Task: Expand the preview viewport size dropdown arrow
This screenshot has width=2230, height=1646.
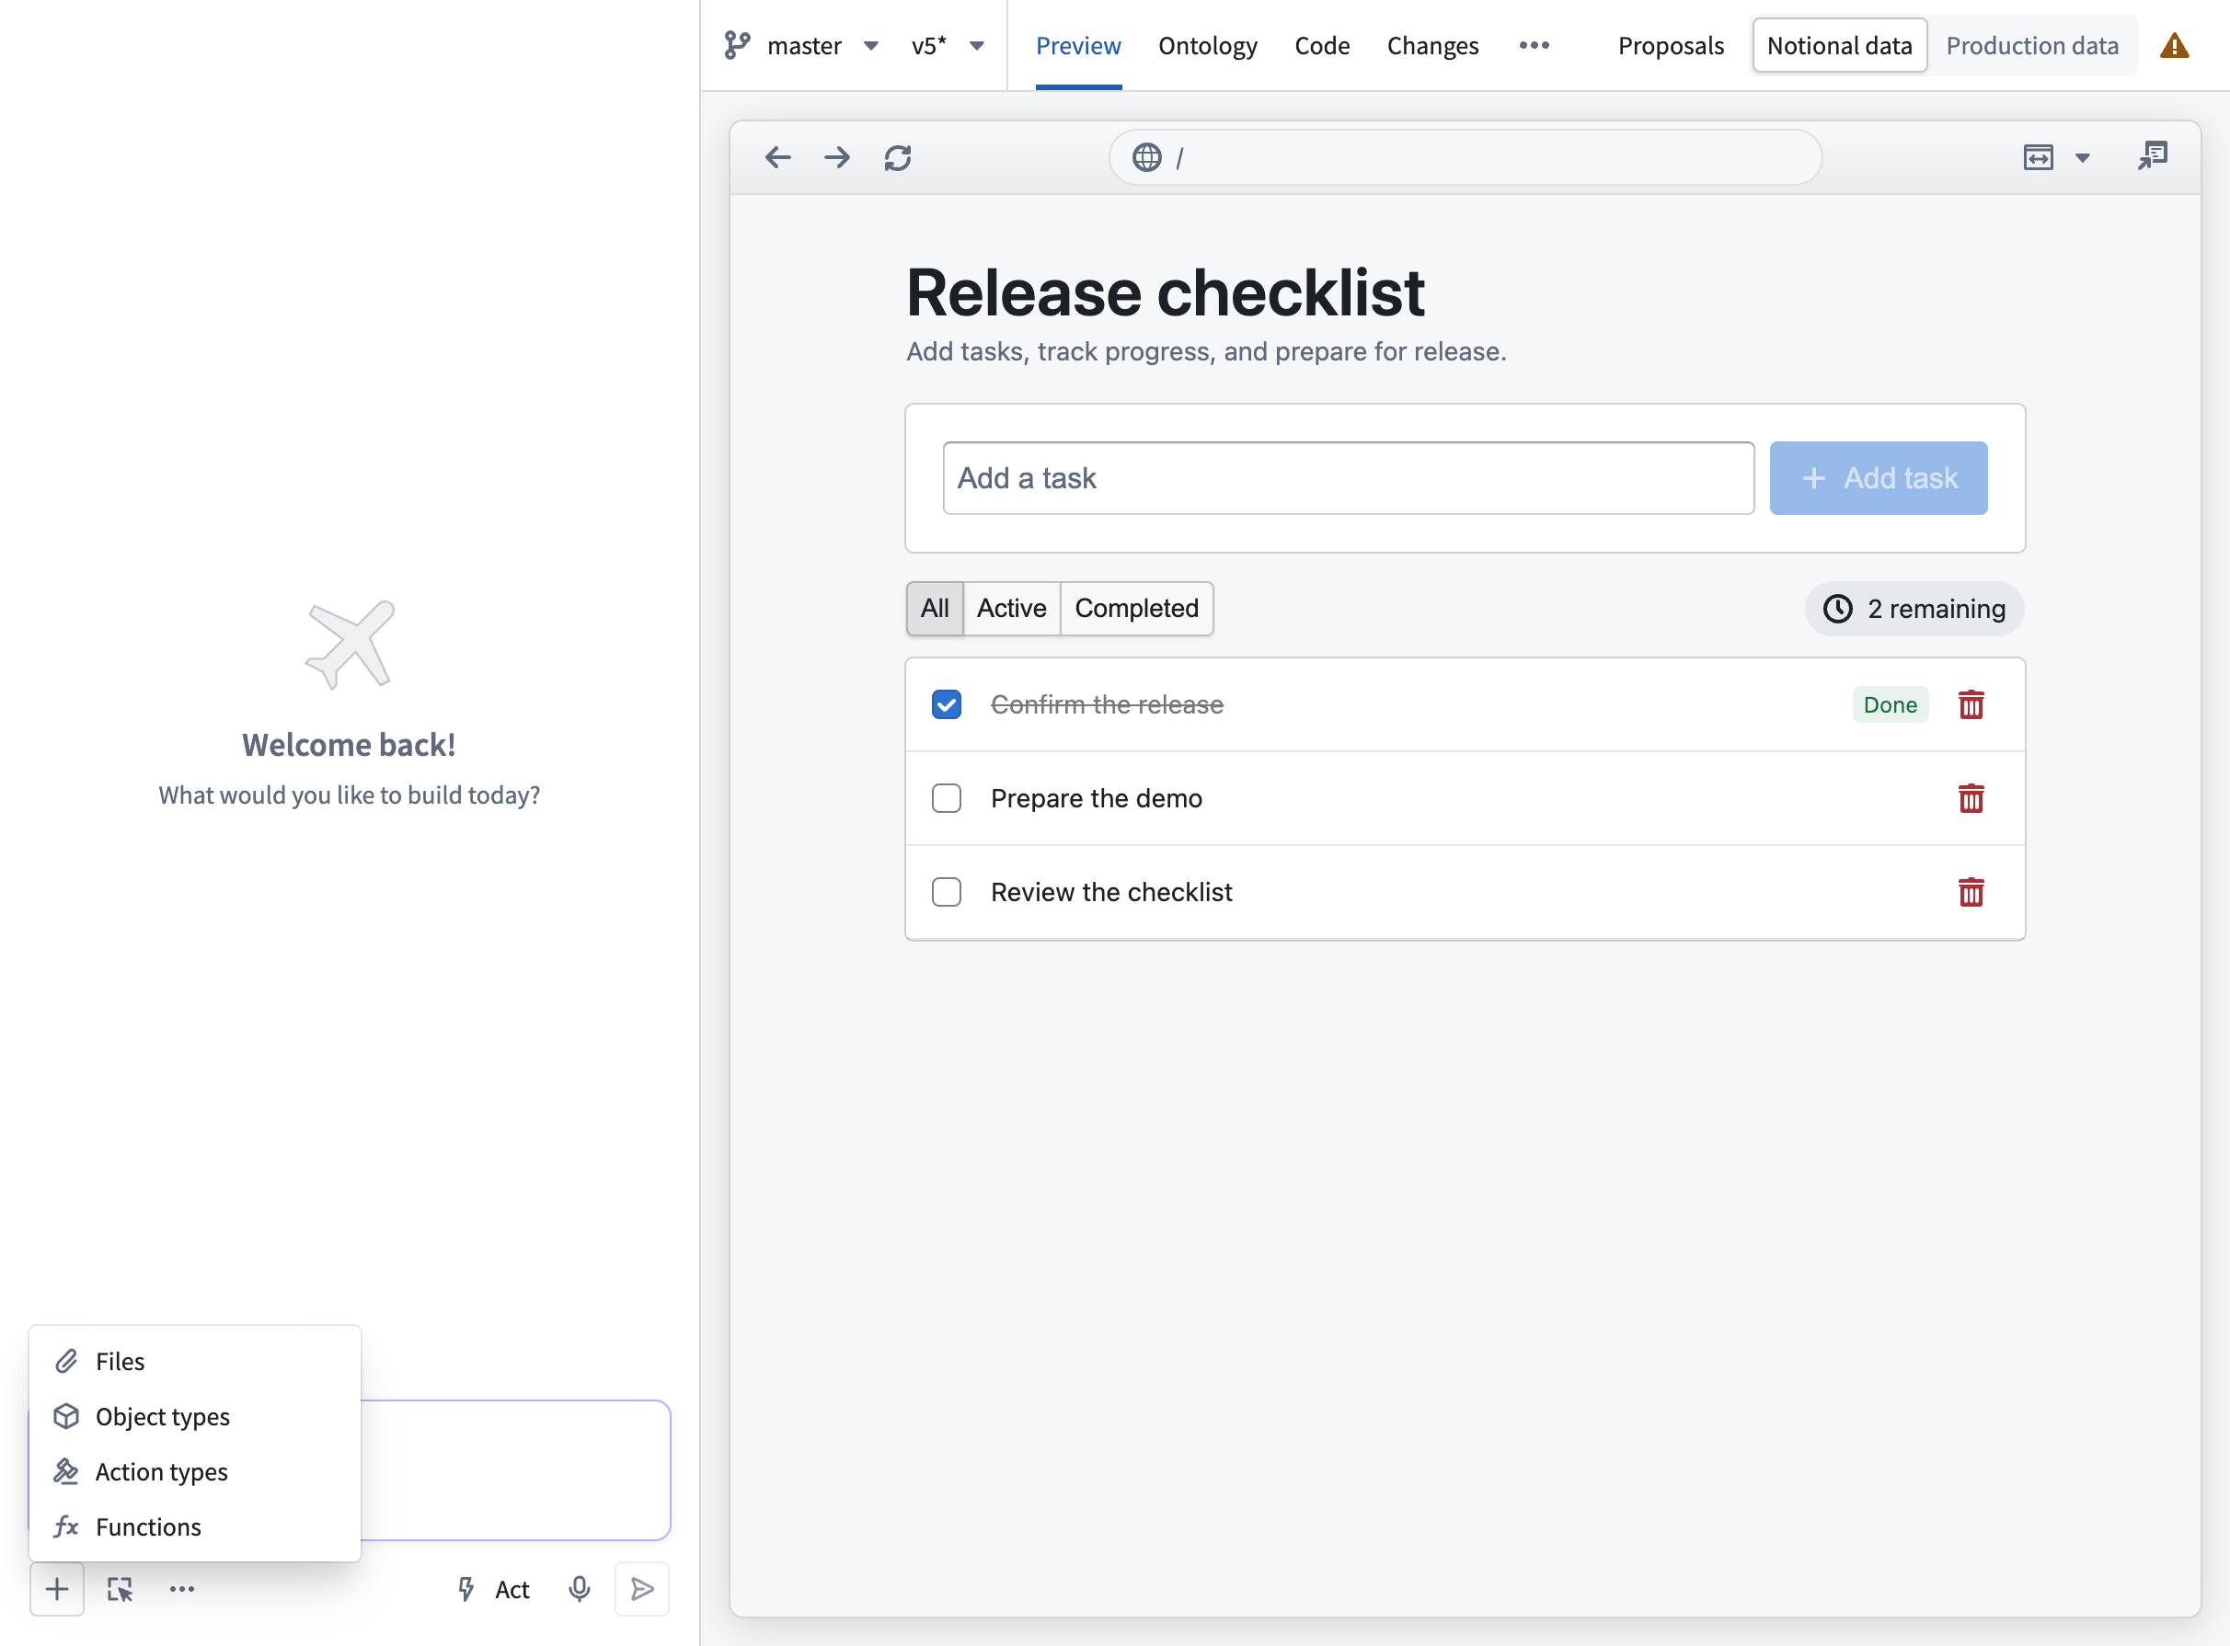Action: click(2083, 157)
